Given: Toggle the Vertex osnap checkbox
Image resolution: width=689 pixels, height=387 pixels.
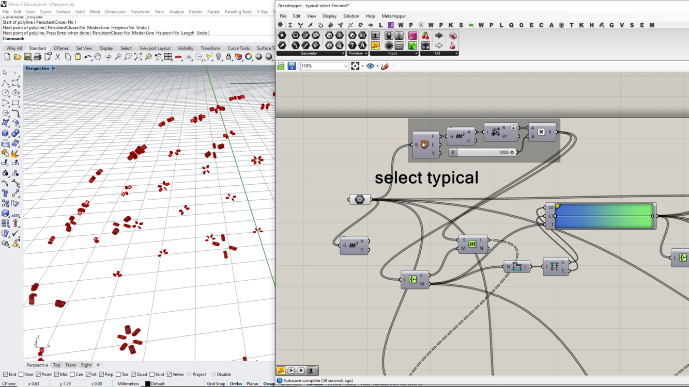Looking at the screenshot, I should [x=169, y=375].
